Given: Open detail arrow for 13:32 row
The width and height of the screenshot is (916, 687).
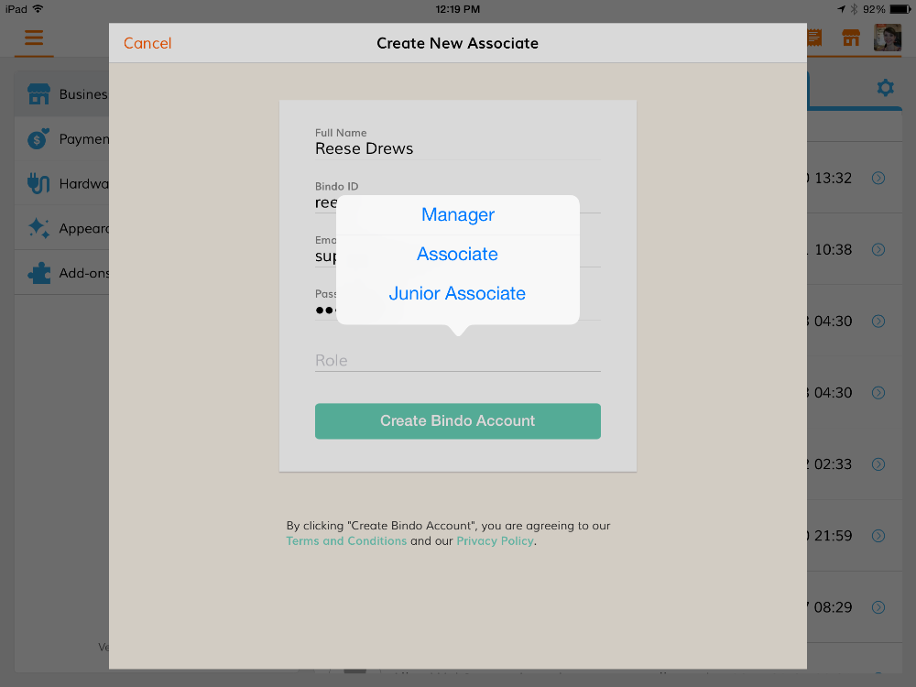Looking at the screenshot, I should (x=878, y=179).
